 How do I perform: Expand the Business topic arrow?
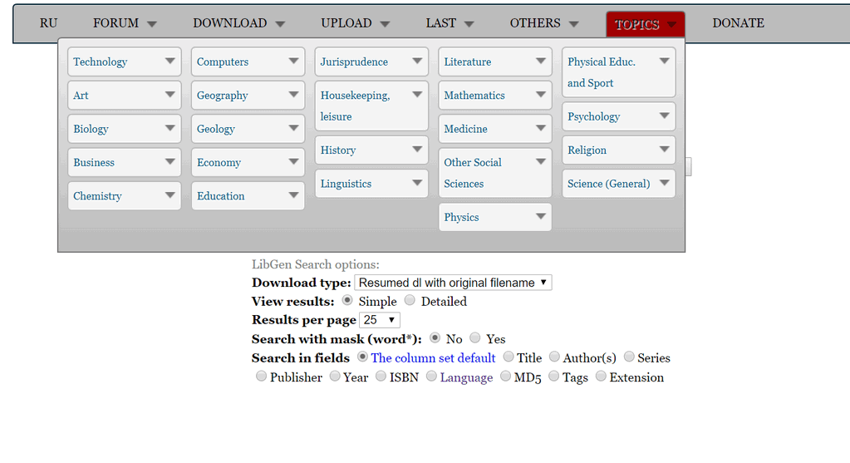(170, 162)
